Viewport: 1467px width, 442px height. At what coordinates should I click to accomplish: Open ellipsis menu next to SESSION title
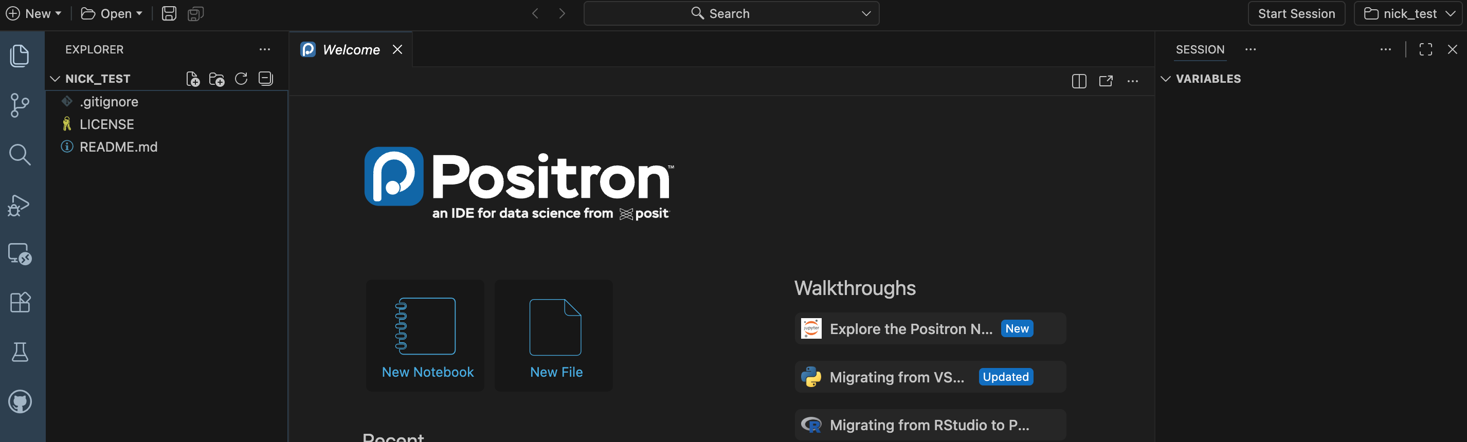[1251, 49]
